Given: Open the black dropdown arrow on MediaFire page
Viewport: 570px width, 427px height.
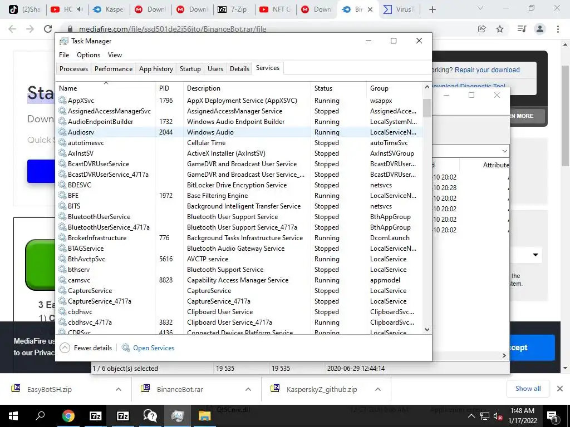Looking at the screenshot, I should 535,255.
